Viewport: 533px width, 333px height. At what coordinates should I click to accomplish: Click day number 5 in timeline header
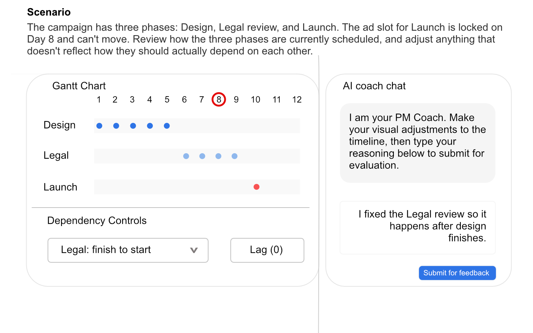point(167,100)
